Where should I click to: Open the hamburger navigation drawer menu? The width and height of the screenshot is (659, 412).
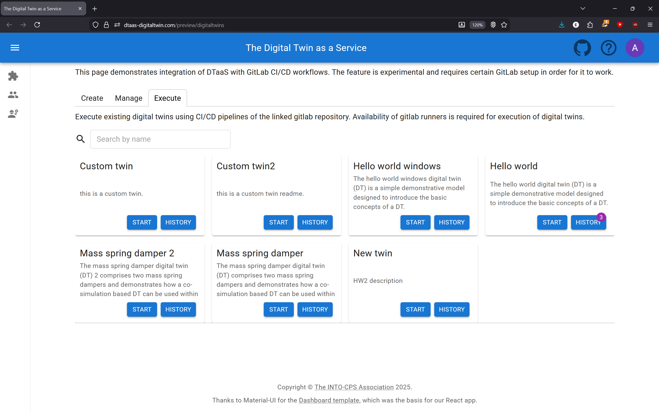click(x=15, y=48)
